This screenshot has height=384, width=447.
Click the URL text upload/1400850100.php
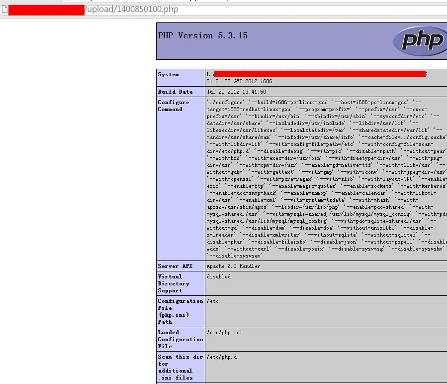(133, 9)
